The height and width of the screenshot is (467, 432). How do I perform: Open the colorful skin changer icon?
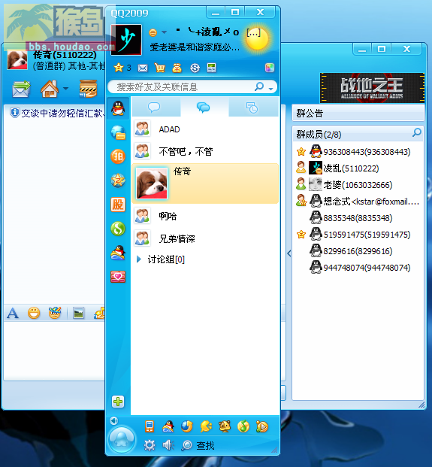click(x=270, y=68)
